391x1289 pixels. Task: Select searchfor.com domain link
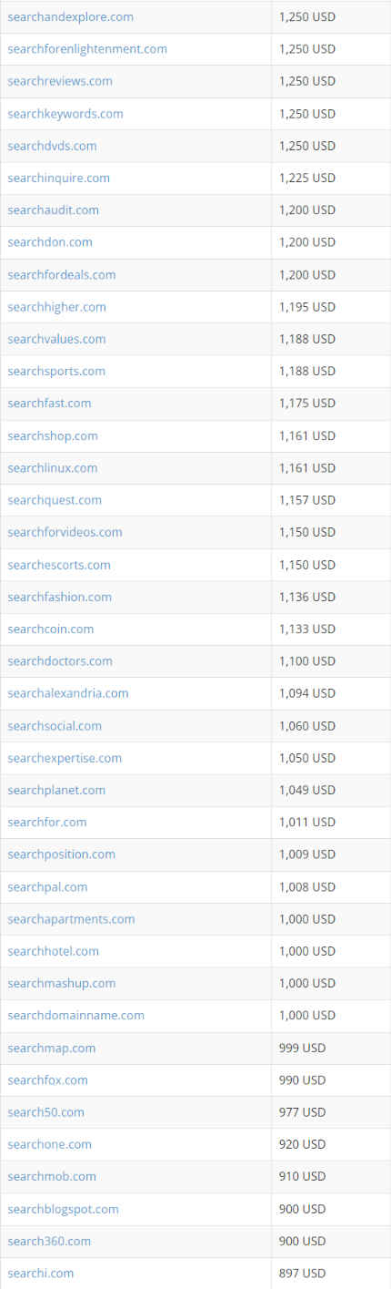click(47, 822)
